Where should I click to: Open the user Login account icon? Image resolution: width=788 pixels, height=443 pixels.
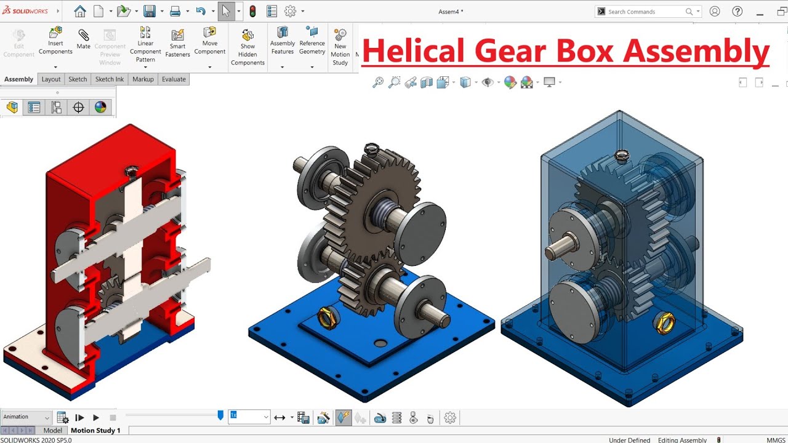(715, 11)
